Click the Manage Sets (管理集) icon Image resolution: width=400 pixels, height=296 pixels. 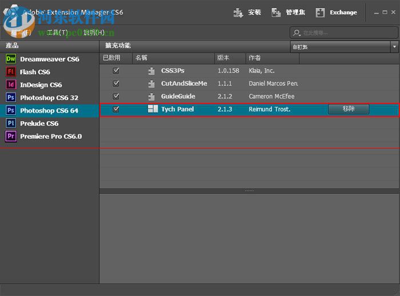(276, 13)
